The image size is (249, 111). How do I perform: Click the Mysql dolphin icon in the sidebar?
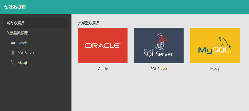(13, 62)
